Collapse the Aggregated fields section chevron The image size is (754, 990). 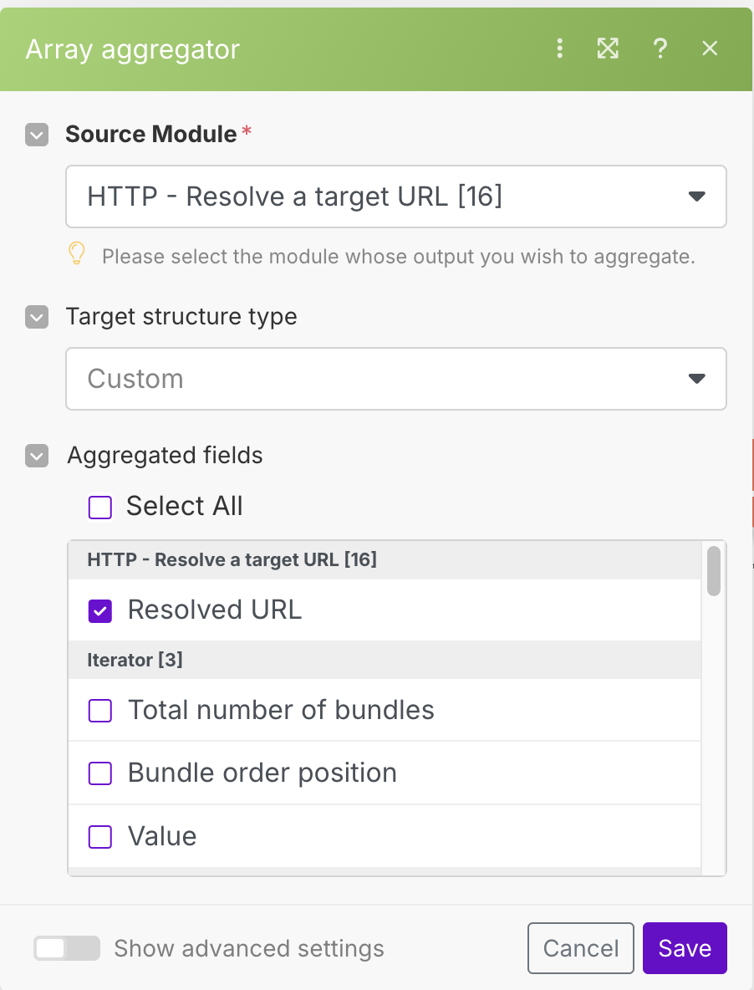coord(37,456)
